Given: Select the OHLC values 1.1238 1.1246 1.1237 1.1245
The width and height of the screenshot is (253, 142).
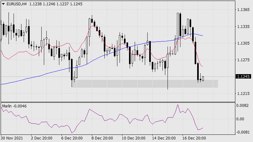Looking at the screenshot, I should pyautogui.click(x=56, y=4).
